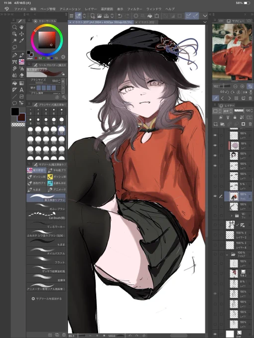The height and width of the screenshot is (338, 254).
Task: Select the Fill bucket tool in tool palette
Action: coord(14,83)
